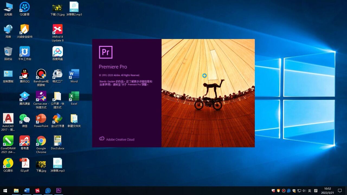Open the CorelDRAW 2021 shortcut
The height and width of the screenshot is (195, 347).
pos(8,145)
